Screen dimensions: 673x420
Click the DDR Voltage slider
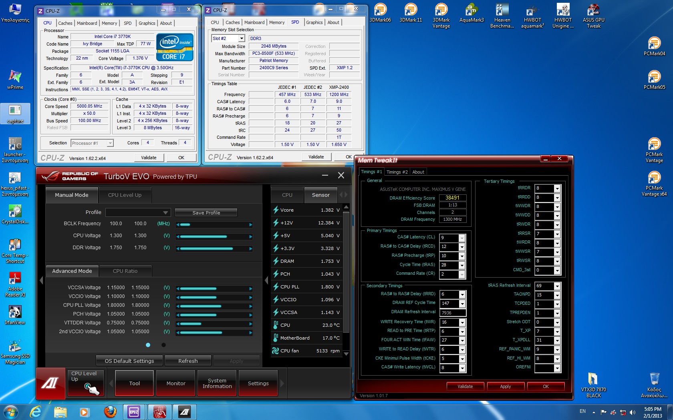(x=214, y=248)
